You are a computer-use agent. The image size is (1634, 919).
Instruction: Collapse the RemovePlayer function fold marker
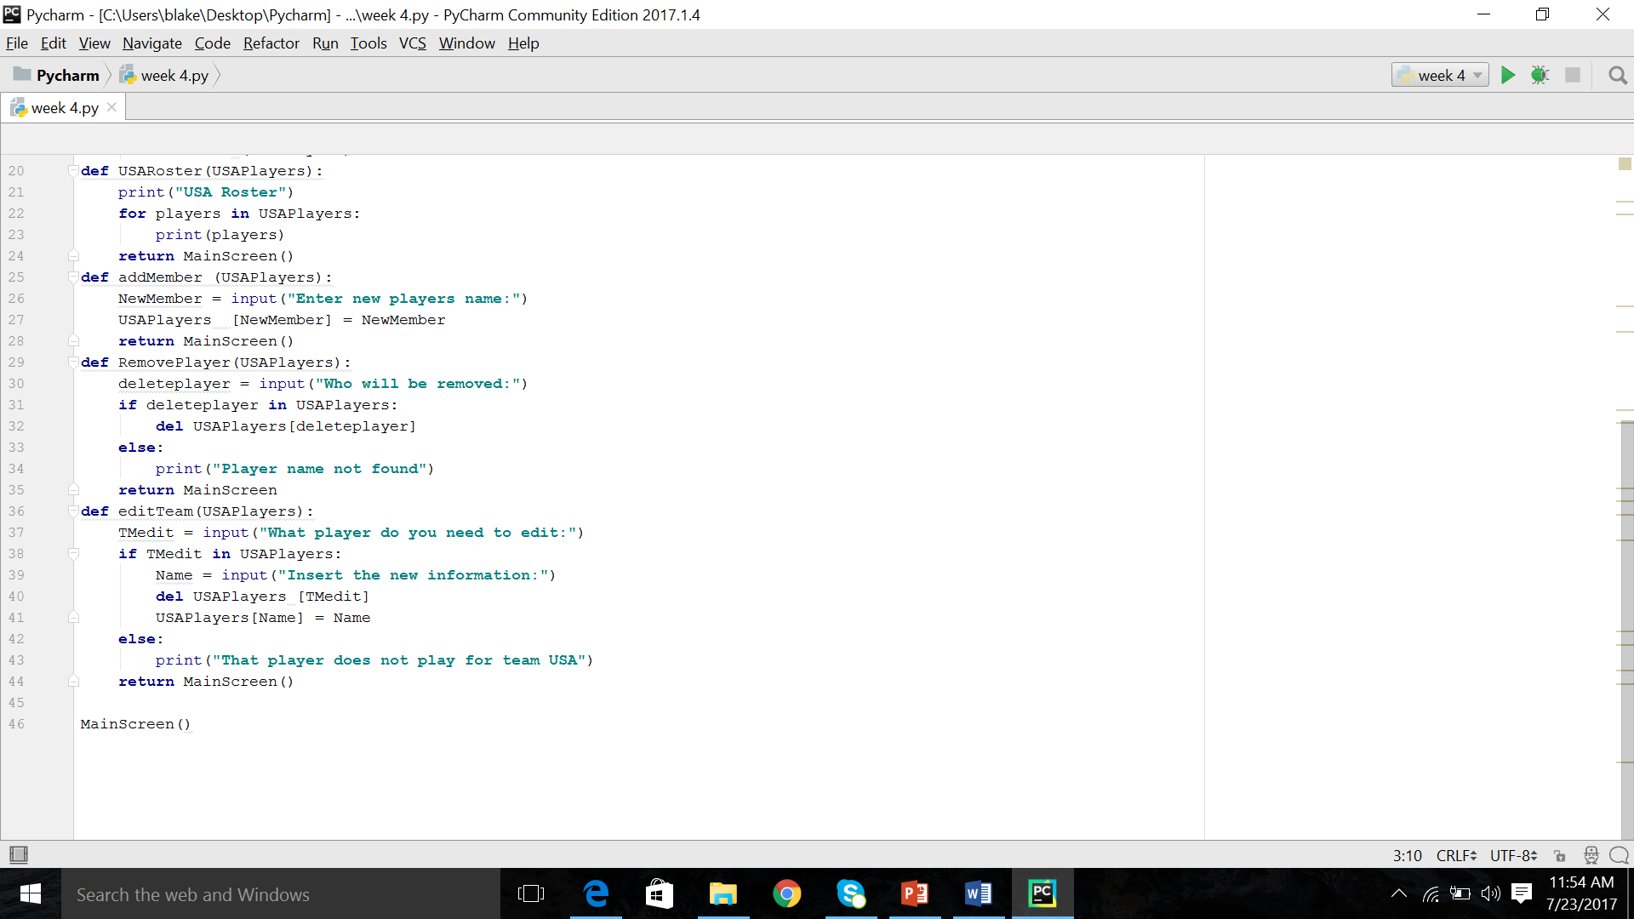click(x=73, y=362)
